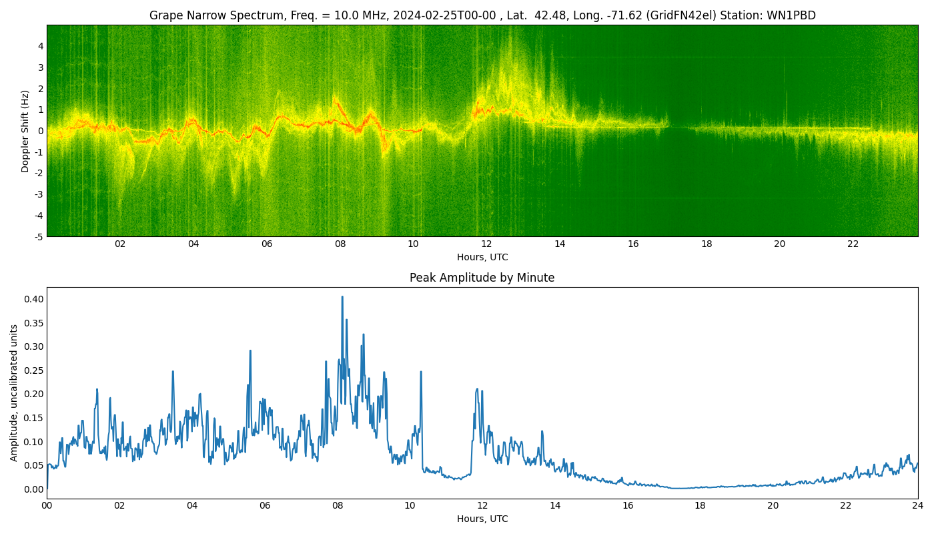Click the 0 tick on Doppler axis

41,131
